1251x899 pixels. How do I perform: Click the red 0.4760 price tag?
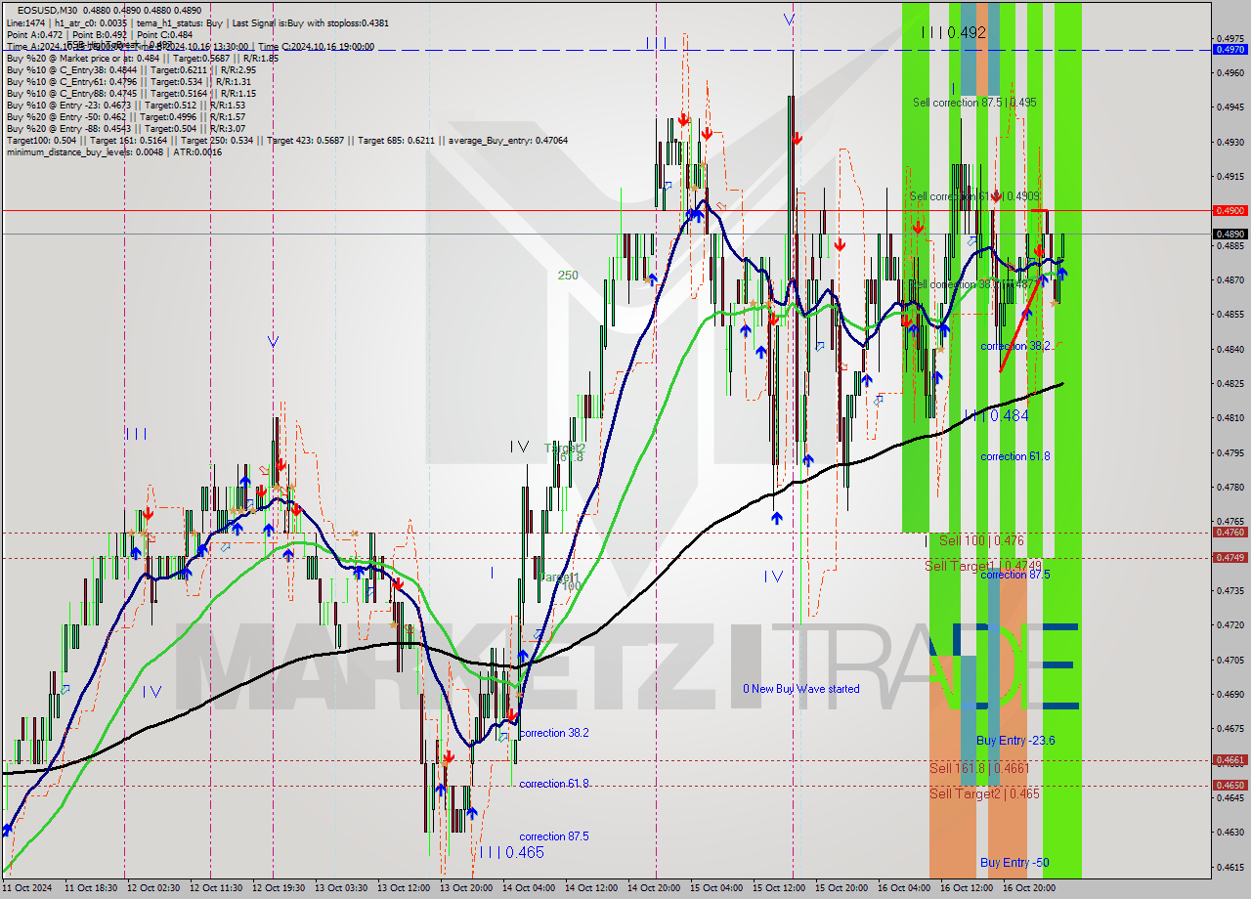1229,533
